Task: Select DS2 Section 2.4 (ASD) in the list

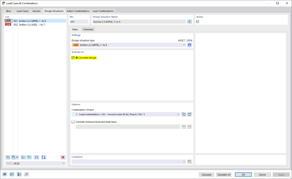Action: (35, 24)
